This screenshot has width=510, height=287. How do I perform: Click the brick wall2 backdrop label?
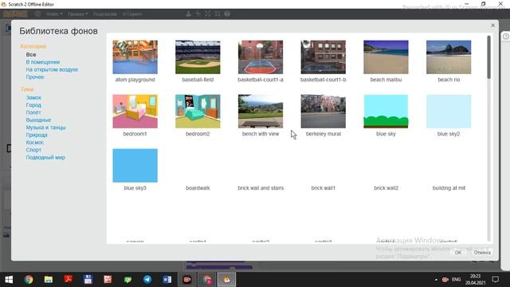pos(386,188)
